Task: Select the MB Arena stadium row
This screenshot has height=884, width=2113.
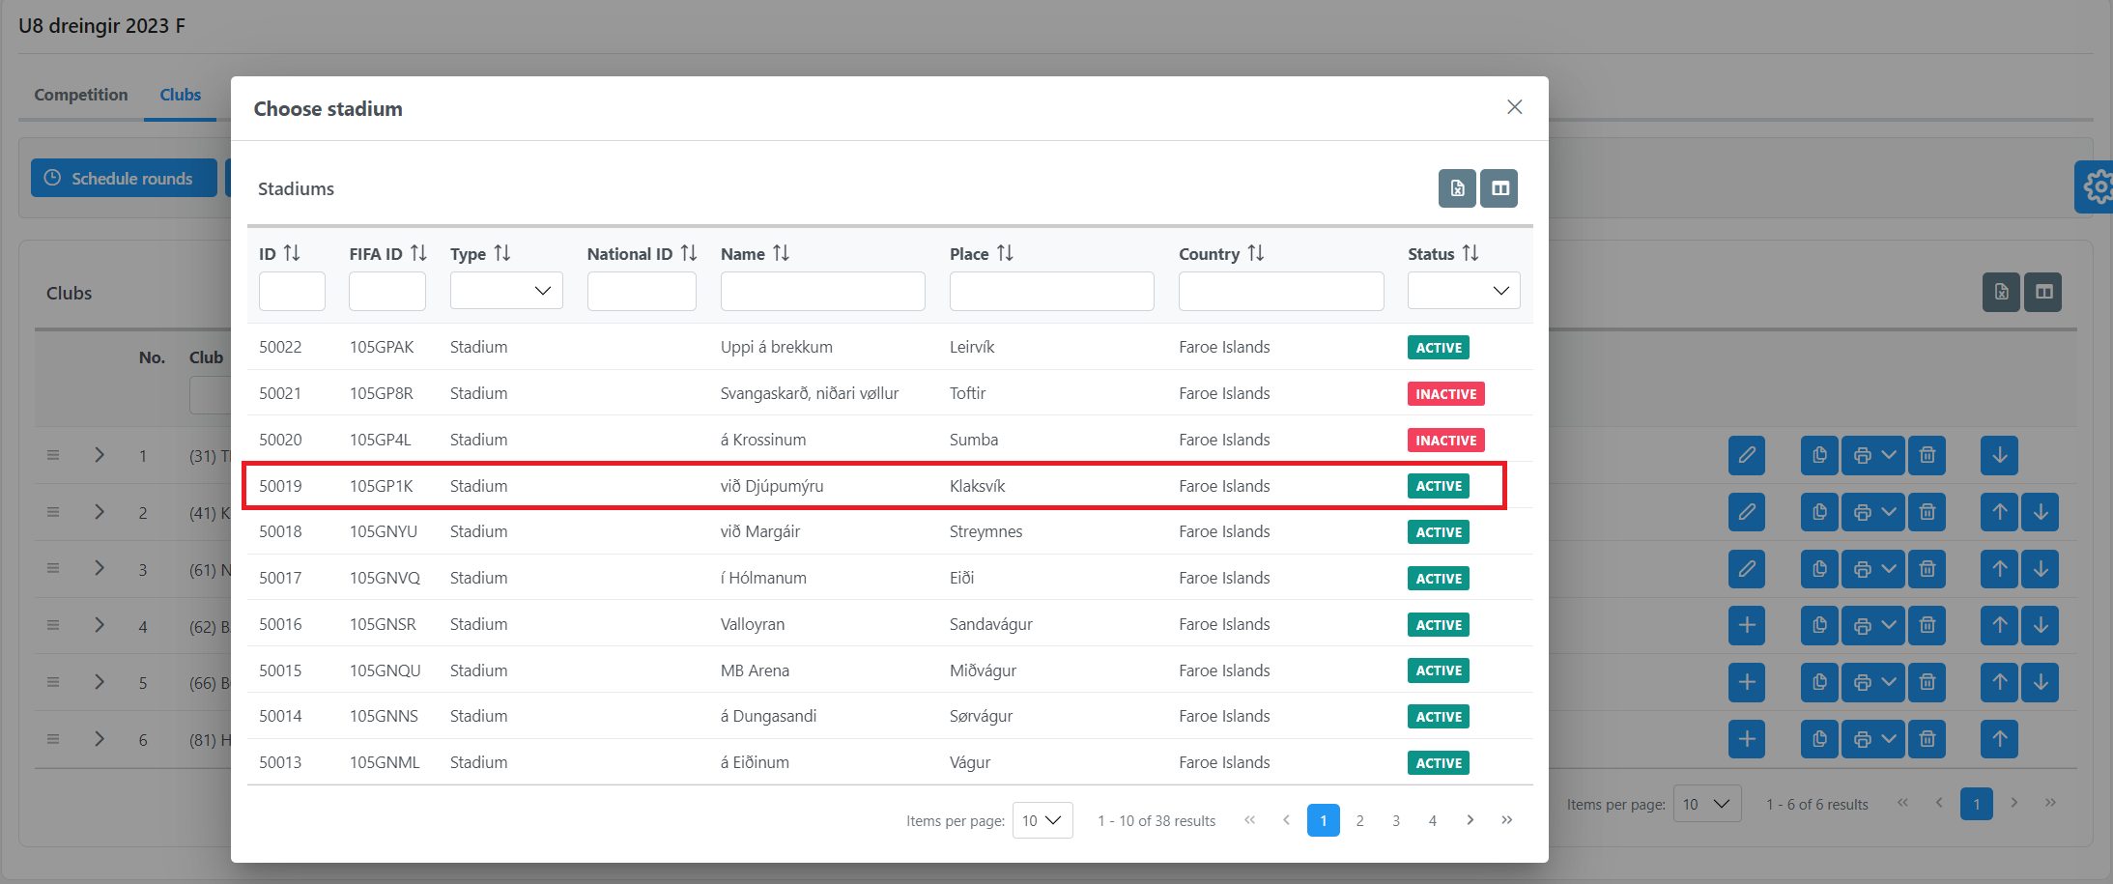Action: (x=755, y=670)
